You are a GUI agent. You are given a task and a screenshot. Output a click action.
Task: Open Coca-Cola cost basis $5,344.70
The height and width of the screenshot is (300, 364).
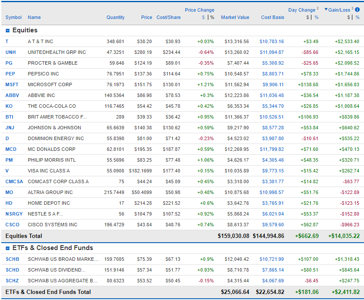click(273, 106)
